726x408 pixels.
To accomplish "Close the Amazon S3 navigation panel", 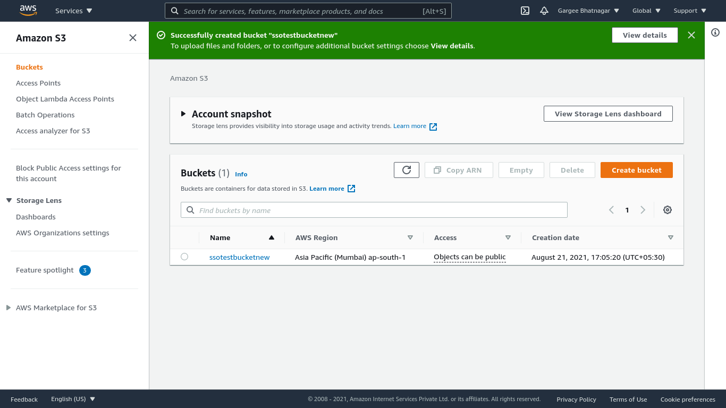I will click(x=133, y=38).
